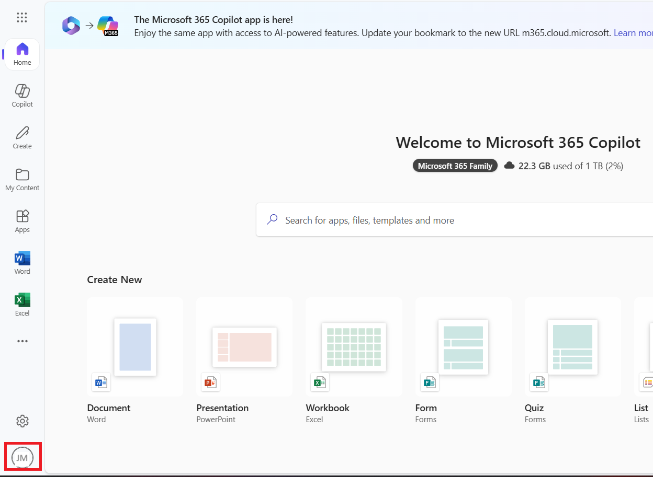Go to Home in the sidebar
Screen dimensions: 653x477
point(22,54)
